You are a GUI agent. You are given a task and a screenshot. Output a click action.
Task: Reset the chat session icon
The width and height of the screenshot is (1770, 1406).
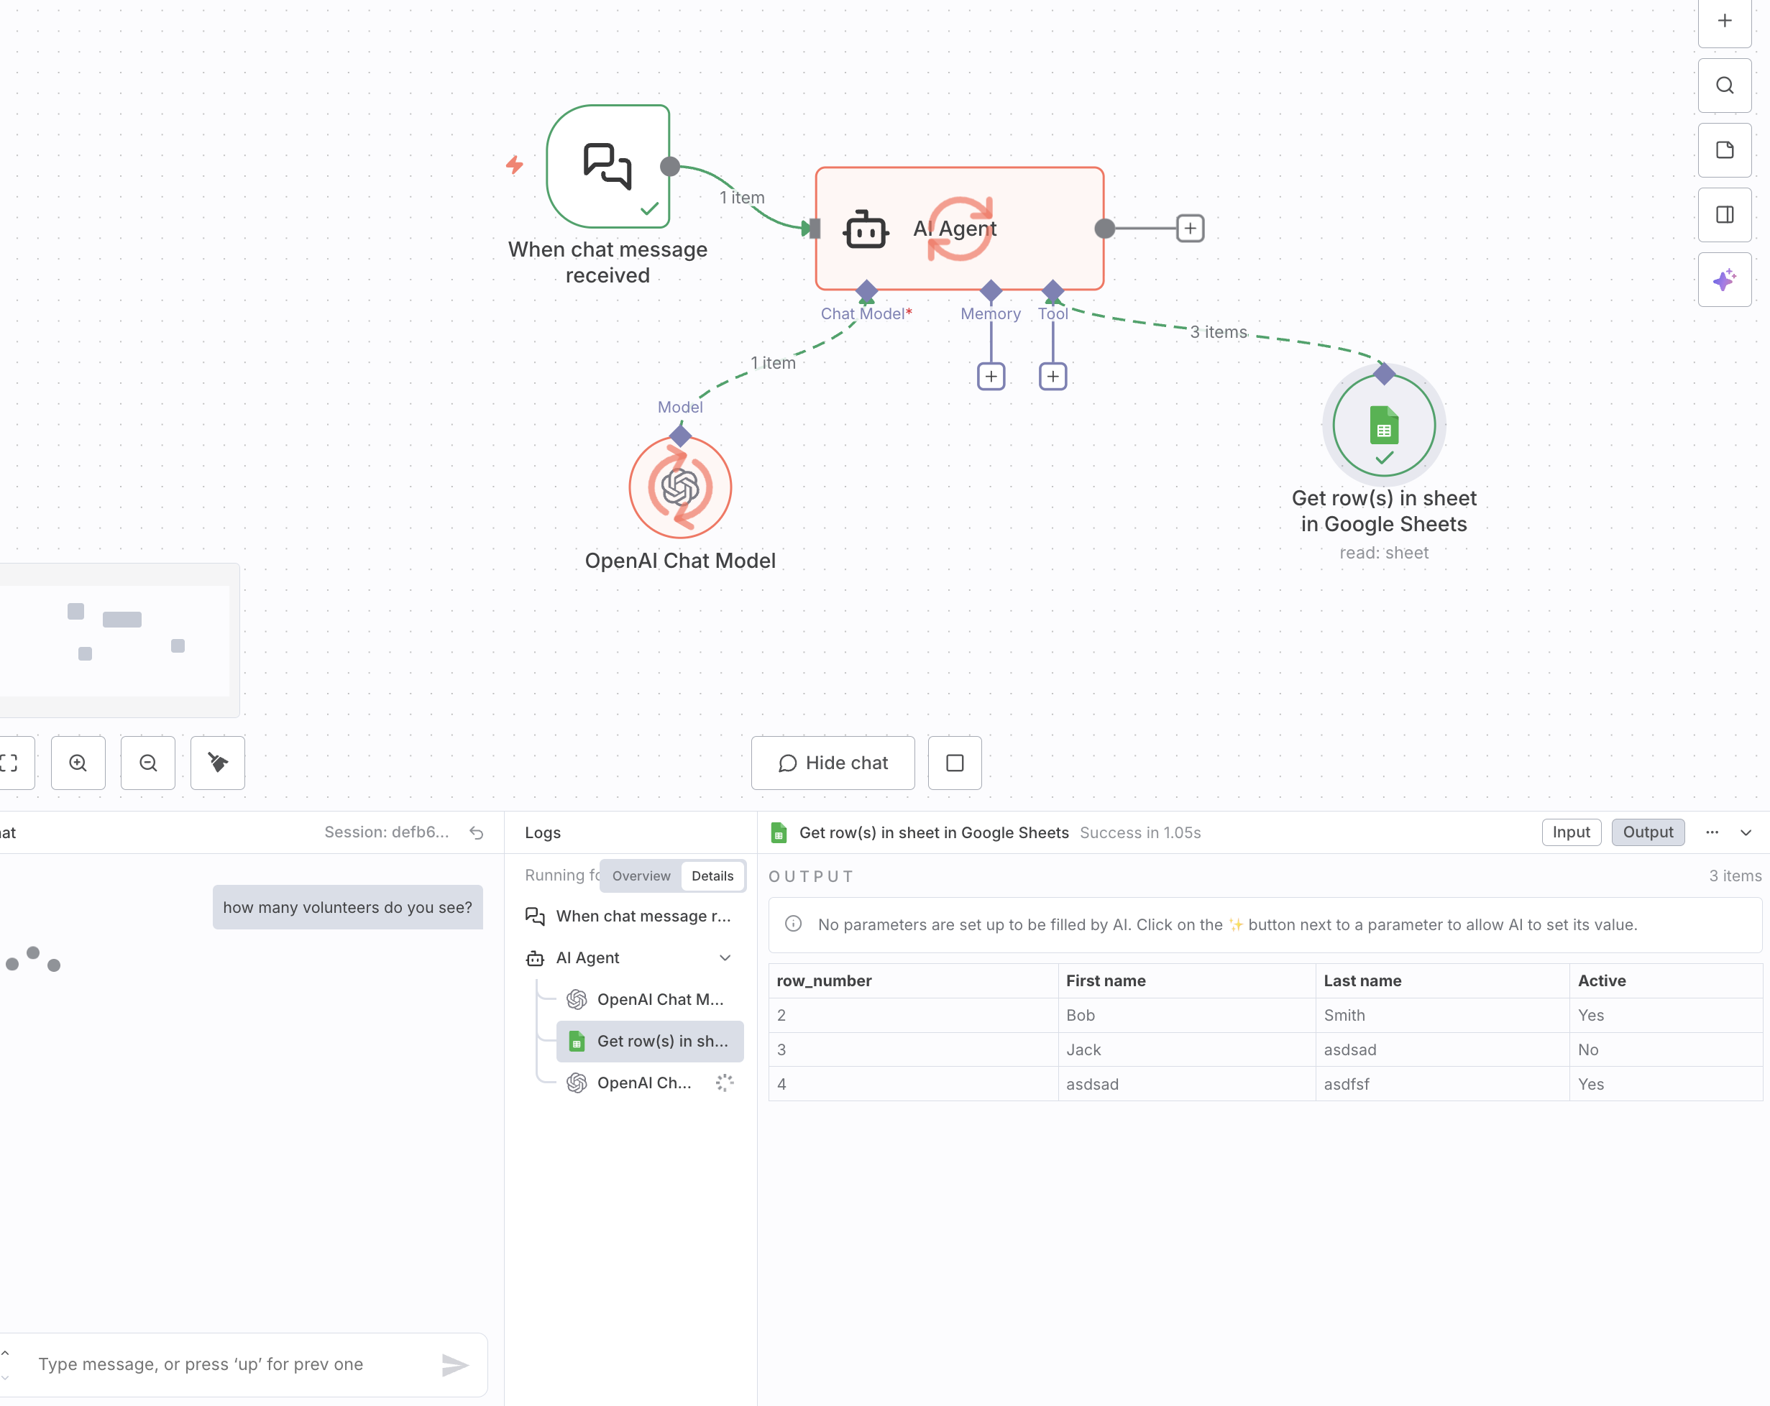[476, 832]
